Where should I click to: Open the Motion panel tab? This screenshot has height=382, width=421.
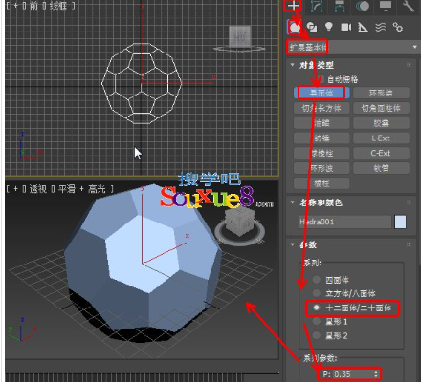pos(363,6)
